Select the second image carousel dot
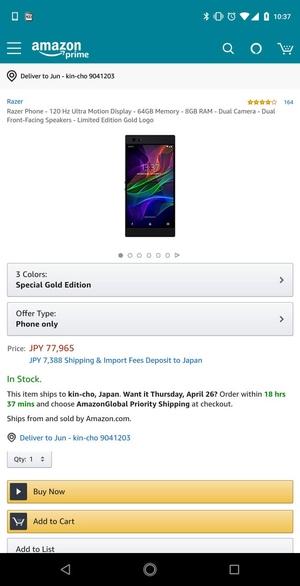 click(130, 255)
